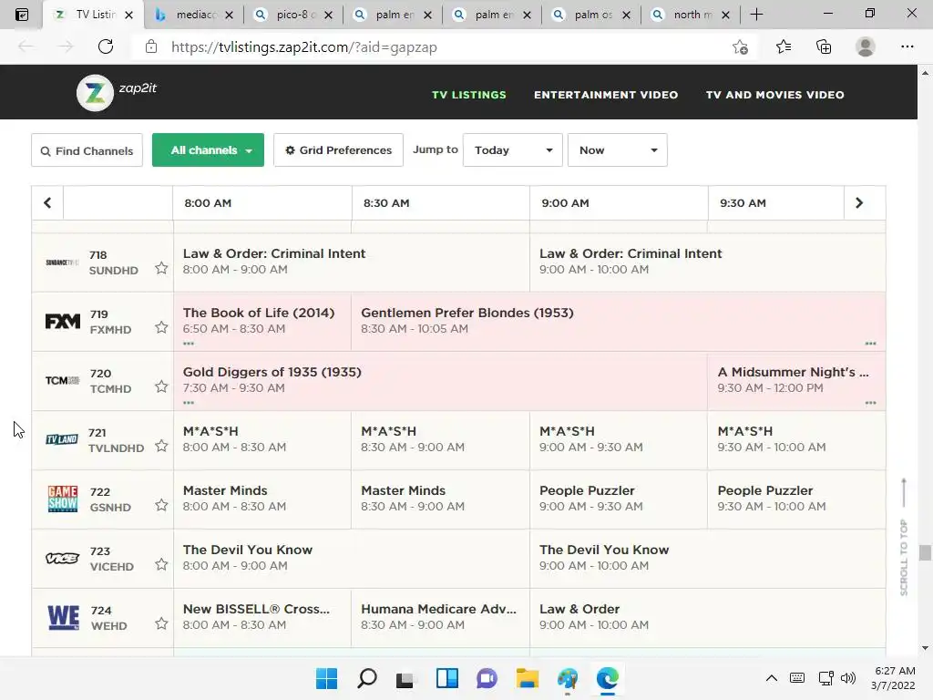The width and height of the screenshot is (933, 700).
Task: Click the WE tv channel logo
Action: pos(63,617)
